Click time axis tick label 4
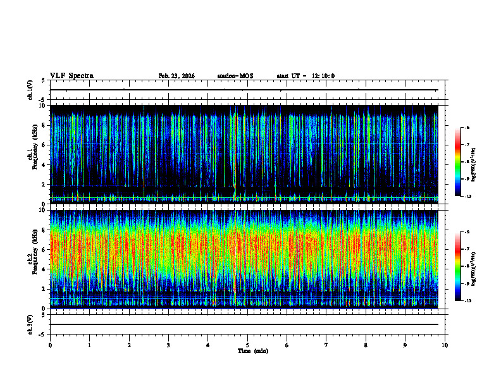Screen dimensions: 501x387 208,345
